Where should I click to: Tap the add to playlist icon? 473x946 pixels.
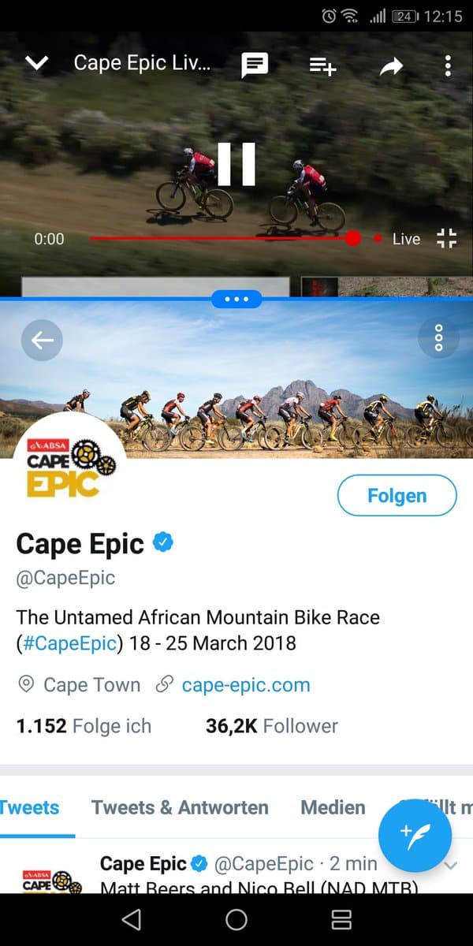click(322, 66)
